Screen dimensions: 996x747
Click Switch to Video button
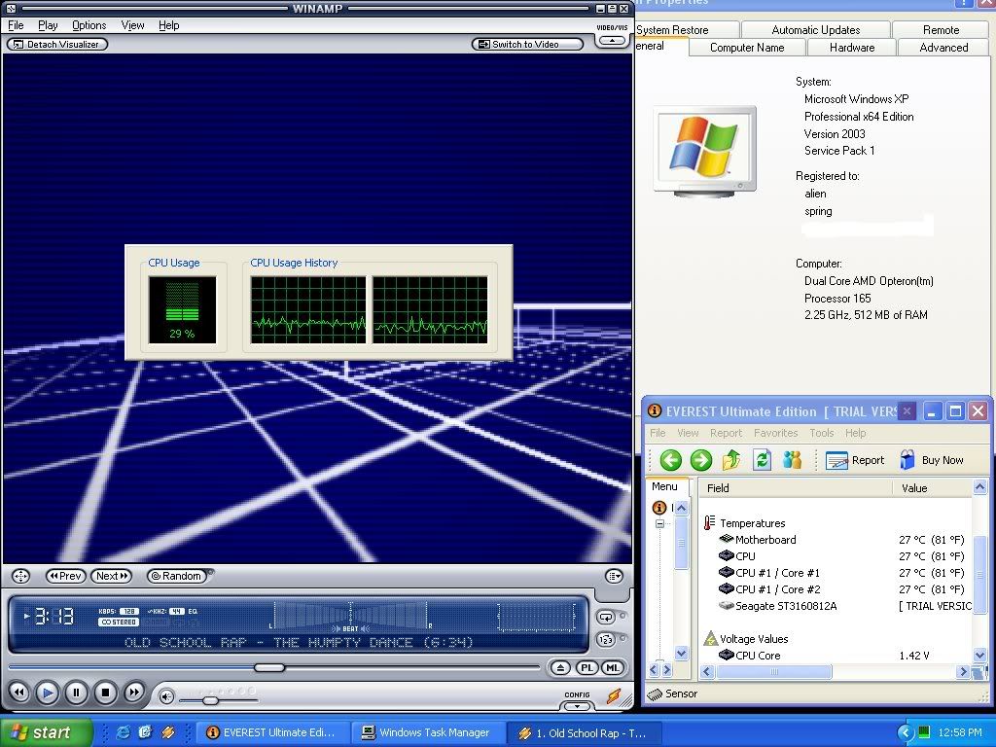527,45
